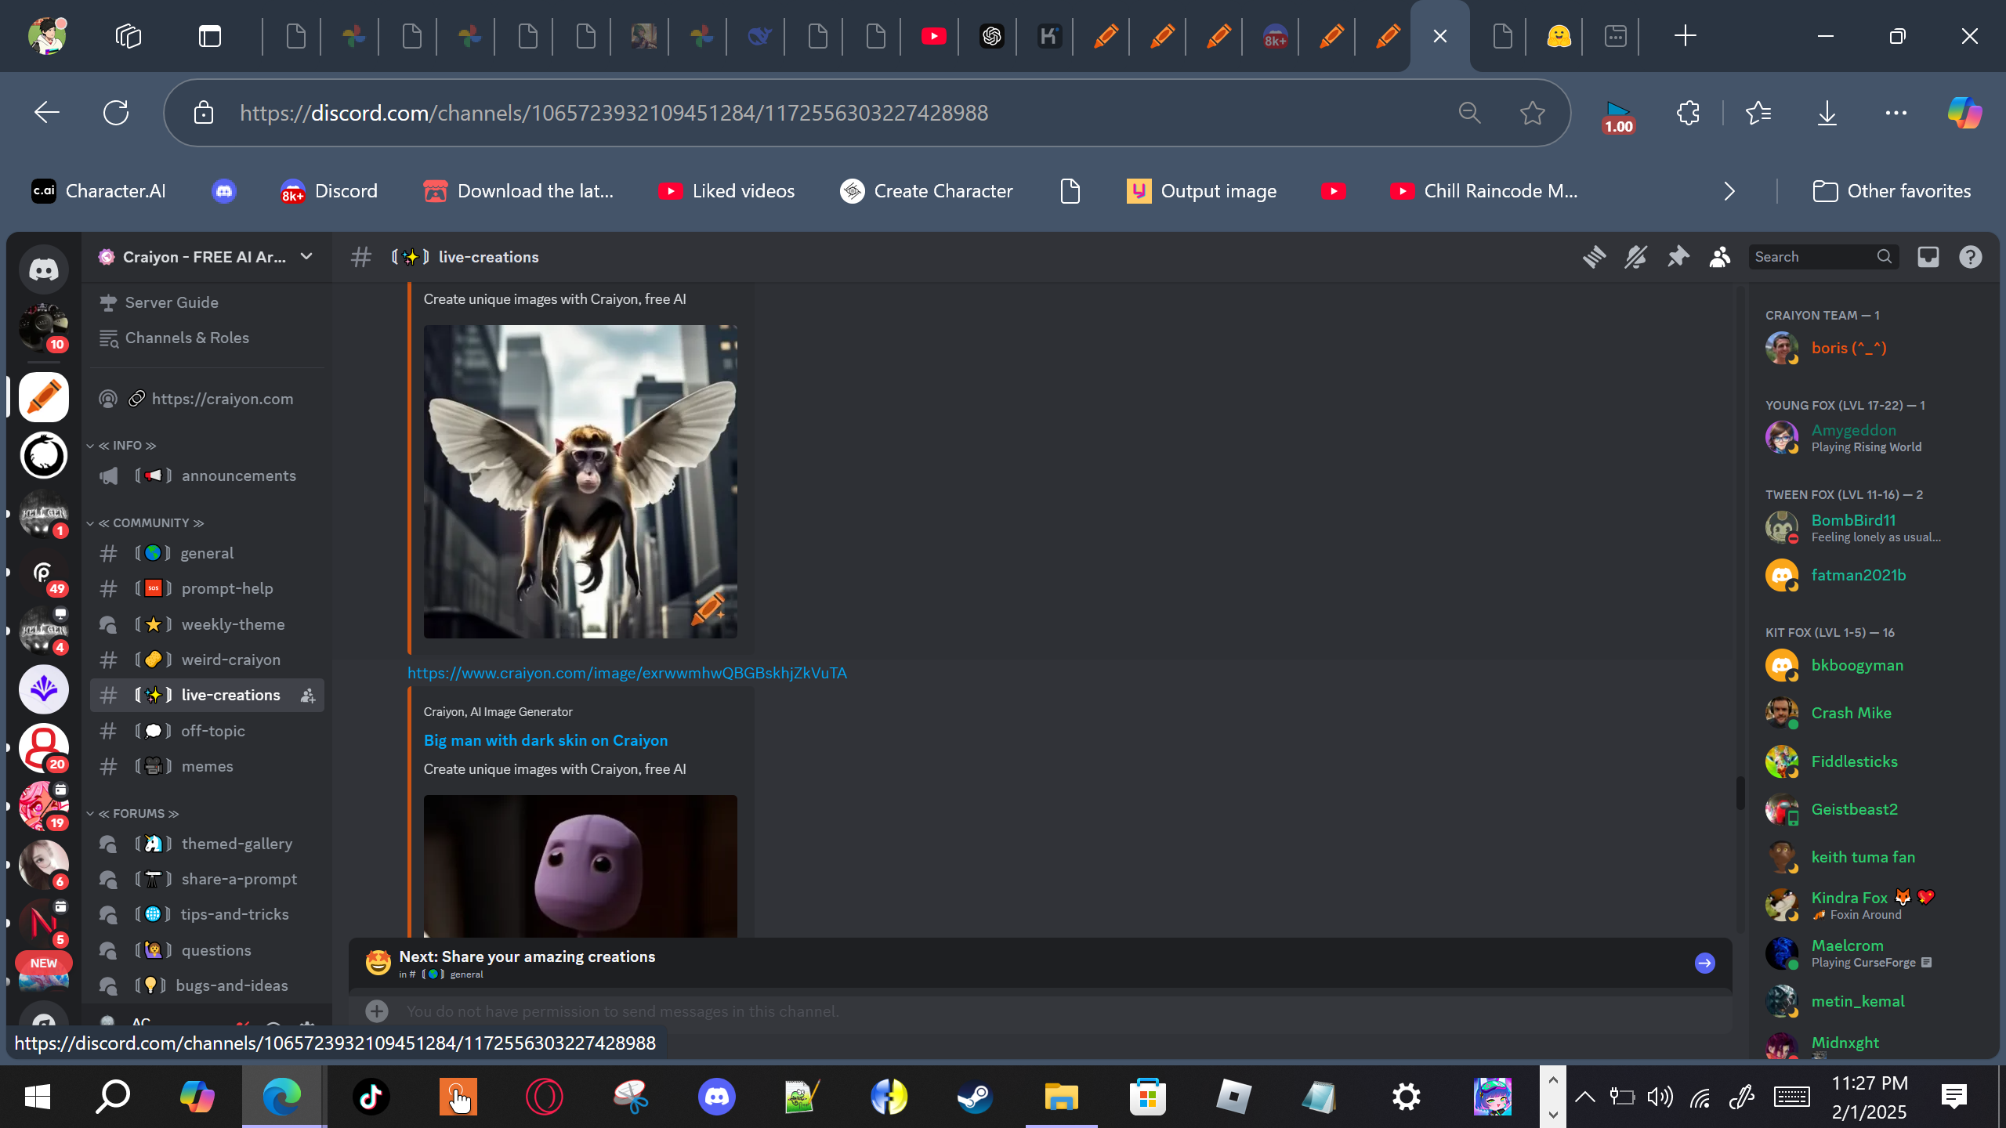This screenshot has width=2006, height=1128.
Task: Open Discord direct messages home icon
Action: (x=44, y=269)
